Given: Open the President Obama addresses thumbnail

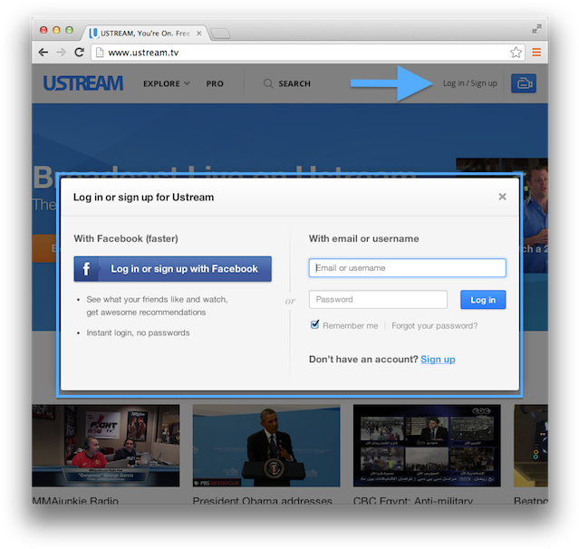Looking at the screenshot, I should pos(266,445).
